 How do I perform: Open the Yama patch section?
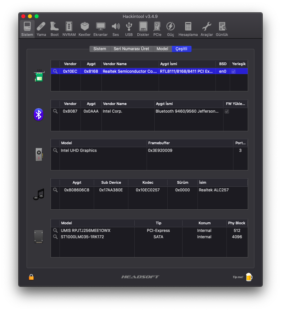(41, 29)
